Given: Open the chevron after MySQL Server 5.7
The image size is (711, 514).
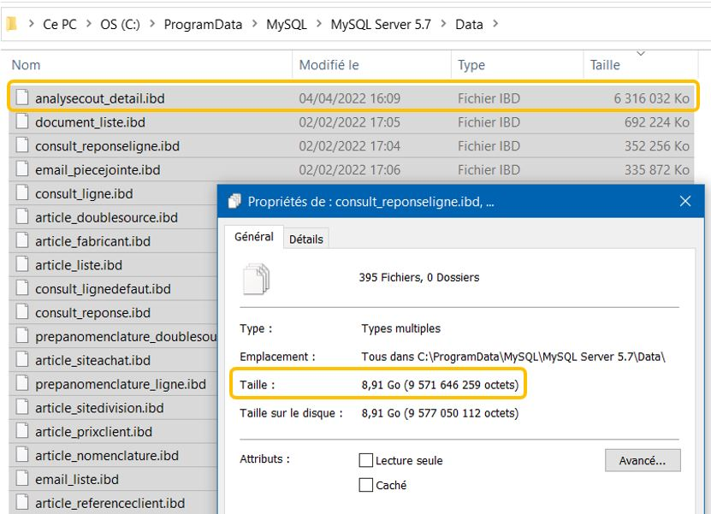Looking at the screenshot, I should click(x=443, y=24).
